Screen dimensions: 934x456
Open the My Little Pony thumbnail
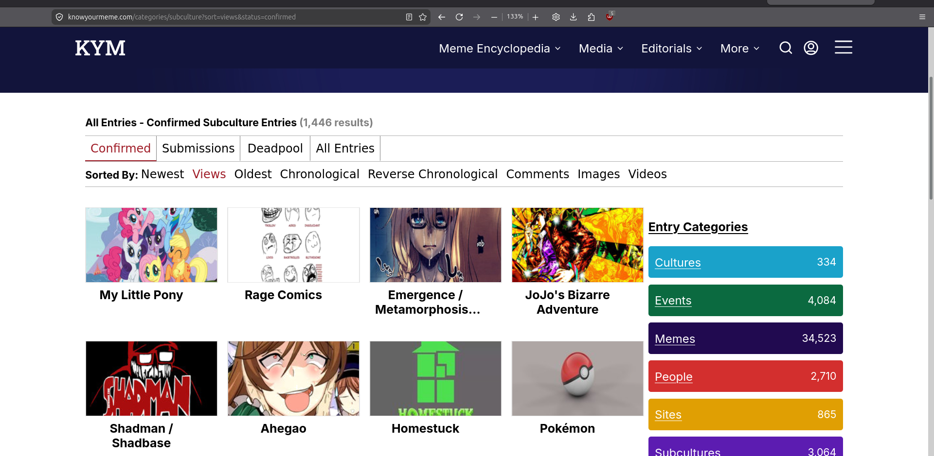tap(151, 245)
